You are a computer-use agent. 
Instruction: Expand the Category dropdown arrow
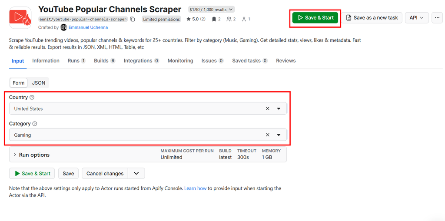(x=279, y=135)
